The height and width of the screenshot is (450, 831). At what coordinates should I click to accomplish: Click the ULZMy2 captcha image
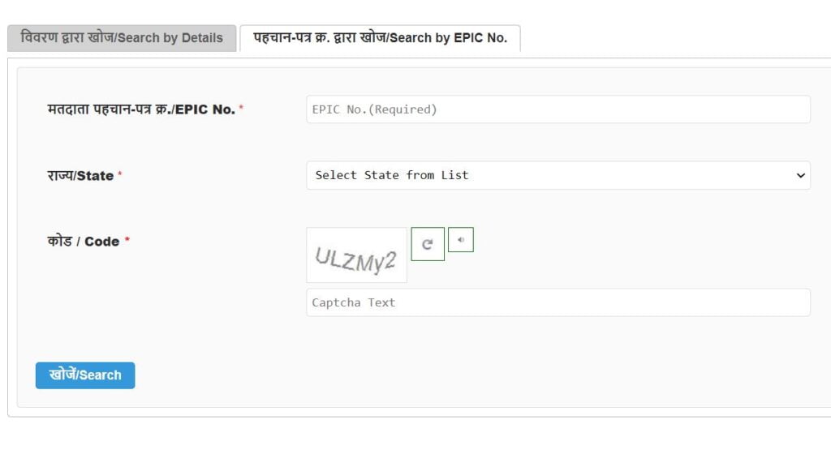coord(357,255)
